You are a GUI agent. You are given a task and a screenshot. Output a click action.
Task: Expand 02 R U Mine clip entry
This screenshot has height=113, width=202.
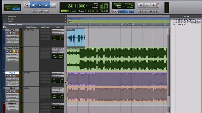[x=176, y=19]
